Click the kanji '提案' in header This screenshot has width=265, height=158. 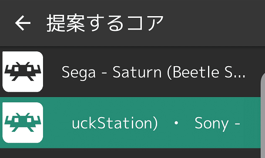[x=66, y=23]
